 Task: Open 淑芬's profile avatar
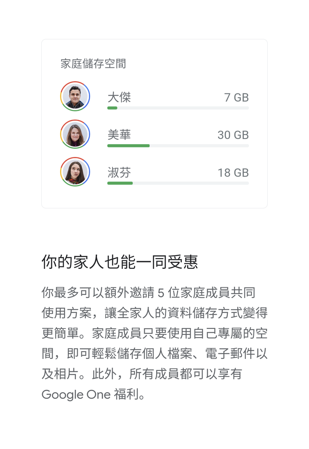click(75, 172)
